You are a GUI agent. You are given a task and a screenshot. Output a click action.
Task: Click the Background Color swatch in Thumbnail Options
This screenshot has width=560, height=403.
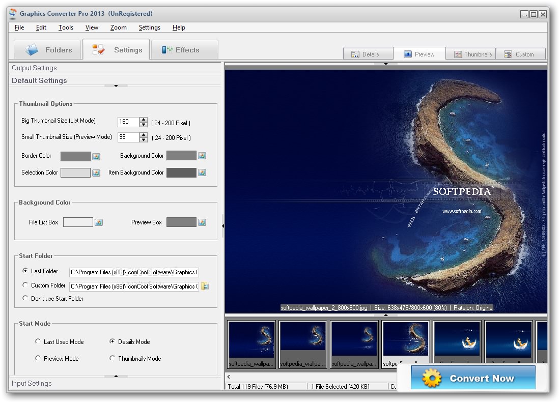click(181, 156)
